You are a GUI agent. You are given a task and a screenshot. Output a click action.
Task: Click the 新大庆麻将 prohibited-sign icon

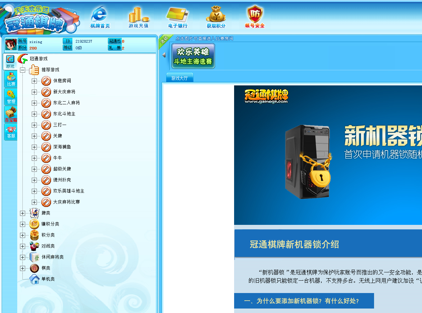click(x=46, y=92)
